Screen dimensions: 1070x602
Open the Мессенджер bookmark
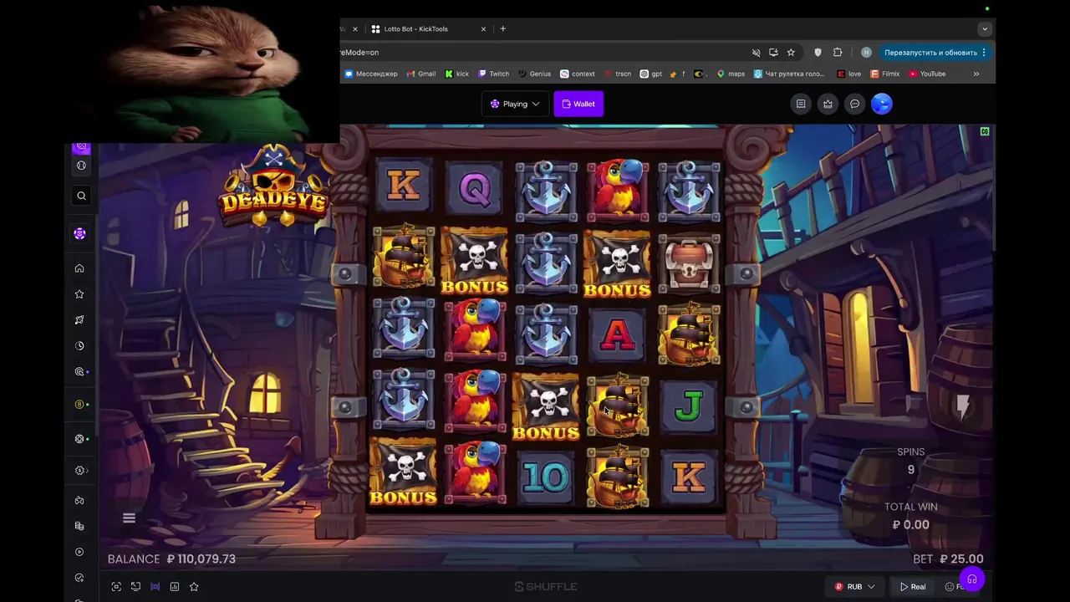coord(371,74)
